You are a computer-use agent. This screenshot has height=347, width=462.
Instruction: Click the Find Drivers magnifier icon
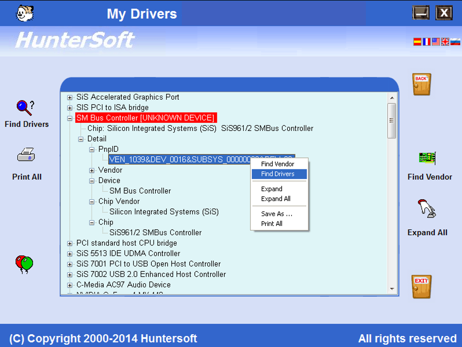tap(25, 108)
